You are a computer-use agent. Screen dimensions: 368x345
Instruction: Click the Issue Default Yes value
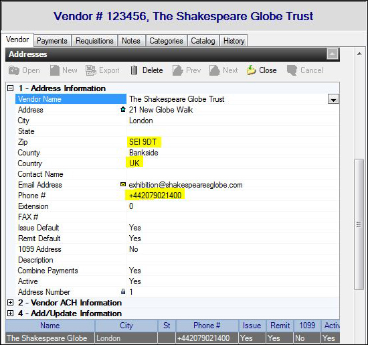tap(135, 228)
